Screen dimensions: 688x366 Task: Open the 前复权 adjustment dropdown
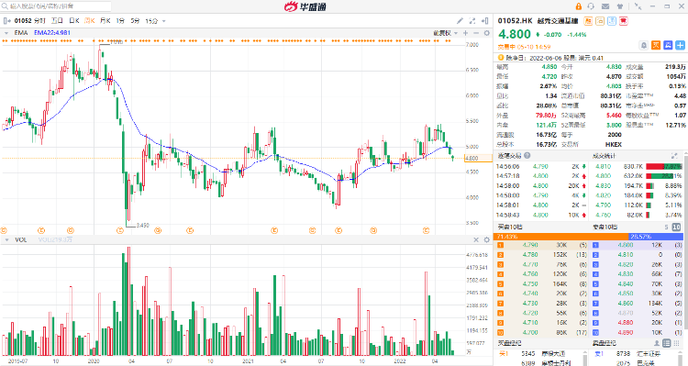pos(445,33)
